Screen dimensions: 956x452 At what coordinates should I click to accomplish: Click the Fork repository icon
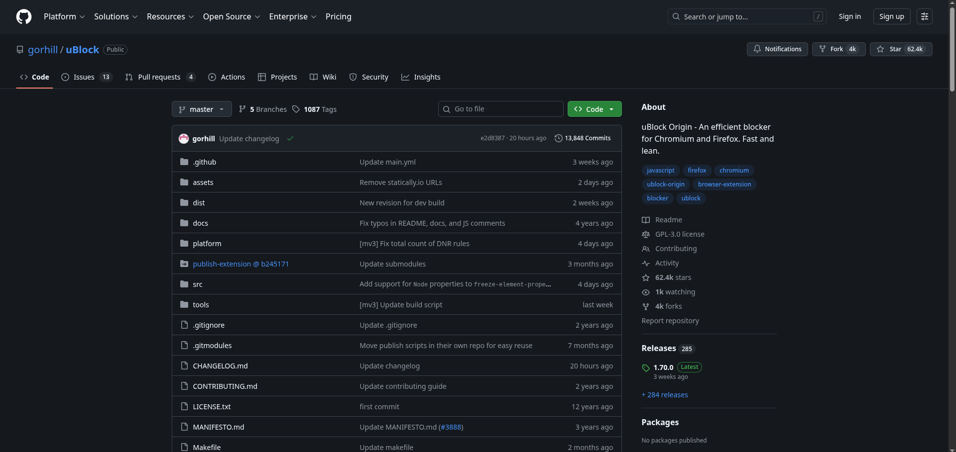click(x=823, y=49)
